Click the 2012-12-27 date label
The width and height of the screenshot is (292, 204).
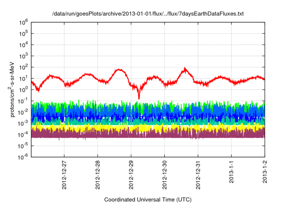[64, 175]
